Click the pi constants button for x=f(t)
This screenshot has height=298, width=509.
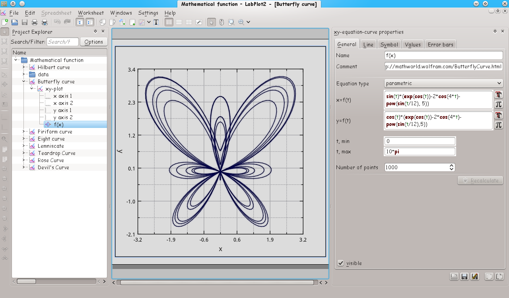(498, 104)
